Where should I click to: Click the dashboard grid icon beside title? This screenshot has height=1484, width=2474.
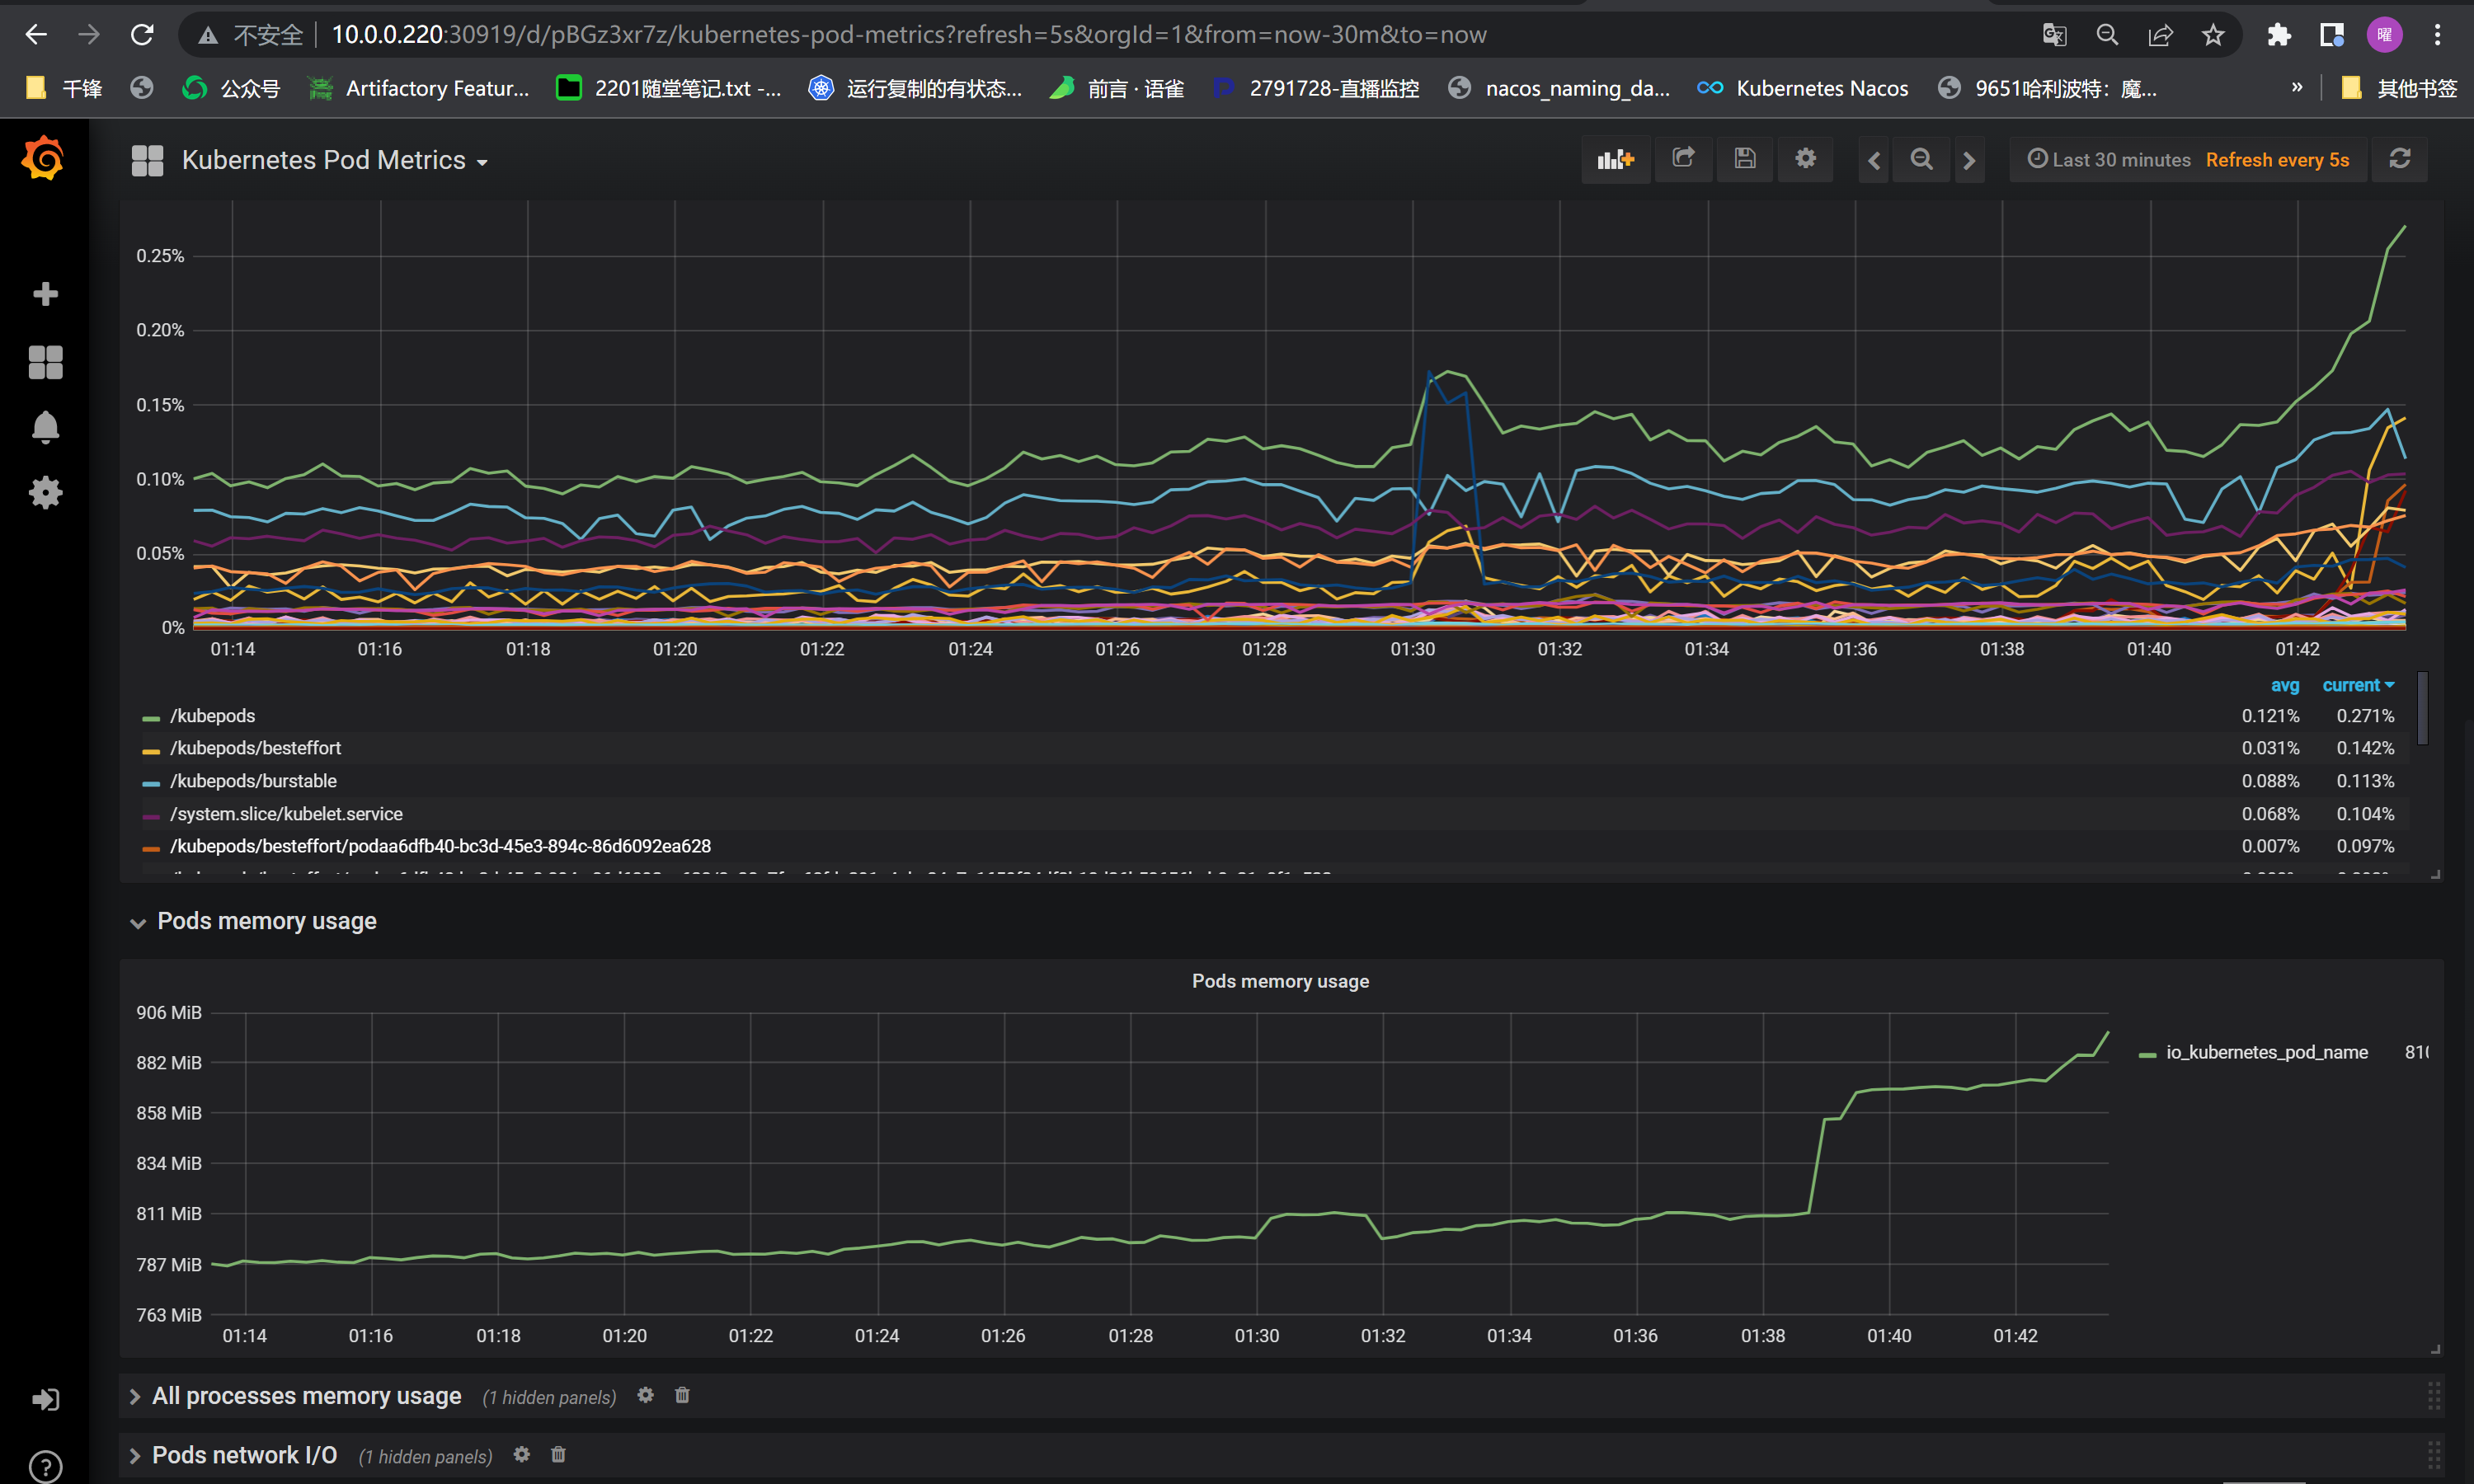tap(147, 160)
